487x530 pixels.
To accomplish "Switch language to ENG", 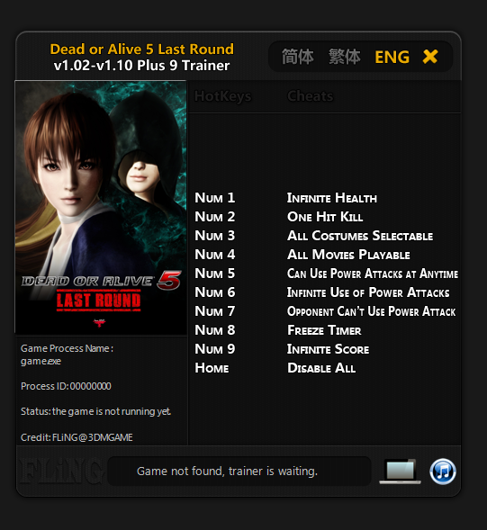I will coord(392,57).
